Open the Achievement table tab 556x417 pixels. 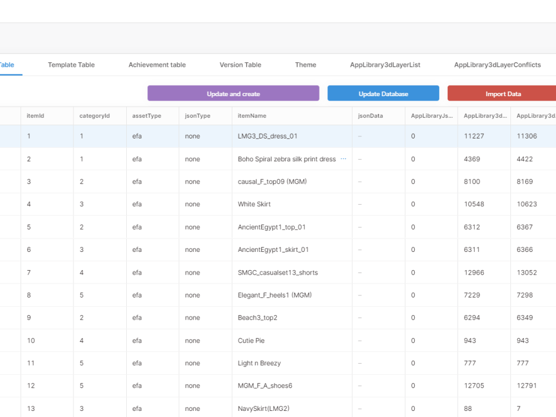point(157,64)
